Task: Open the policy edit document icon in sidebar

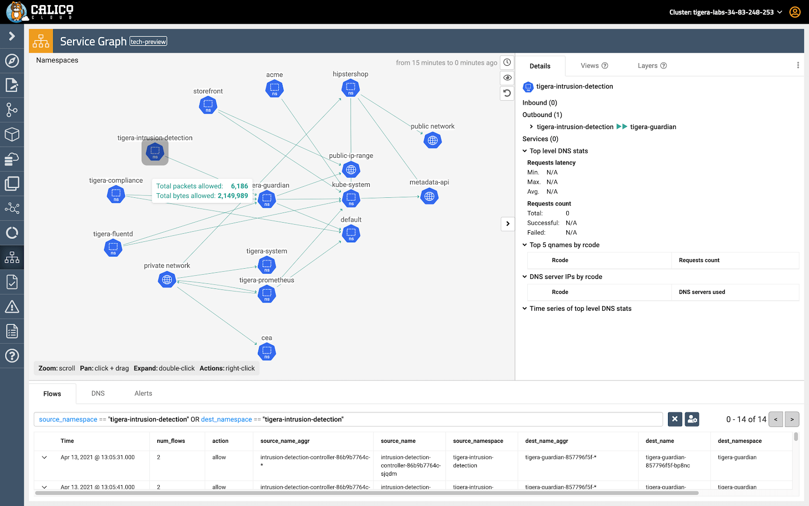Action: coord(12,85)
